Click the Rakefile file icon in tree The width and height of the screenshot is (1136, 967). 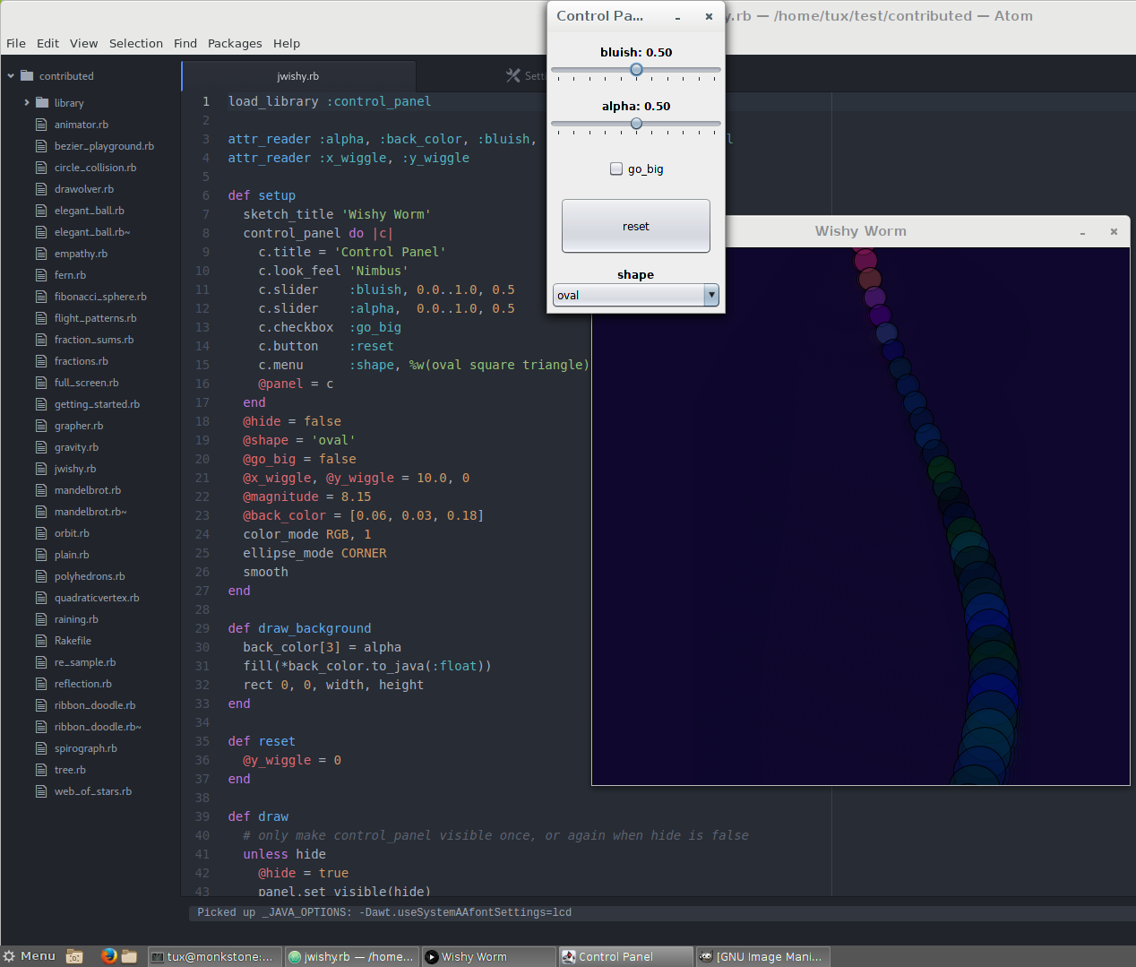pyautogui.click(x=41, y=641)
